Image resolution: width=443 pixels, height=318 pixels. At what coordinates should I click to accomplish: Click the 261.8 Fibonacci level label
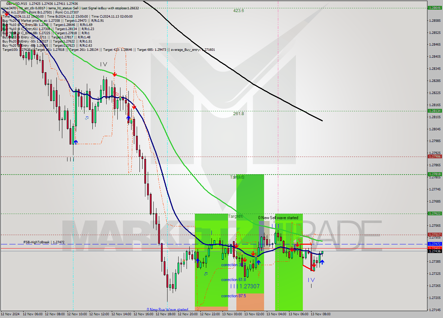[238, 113]
